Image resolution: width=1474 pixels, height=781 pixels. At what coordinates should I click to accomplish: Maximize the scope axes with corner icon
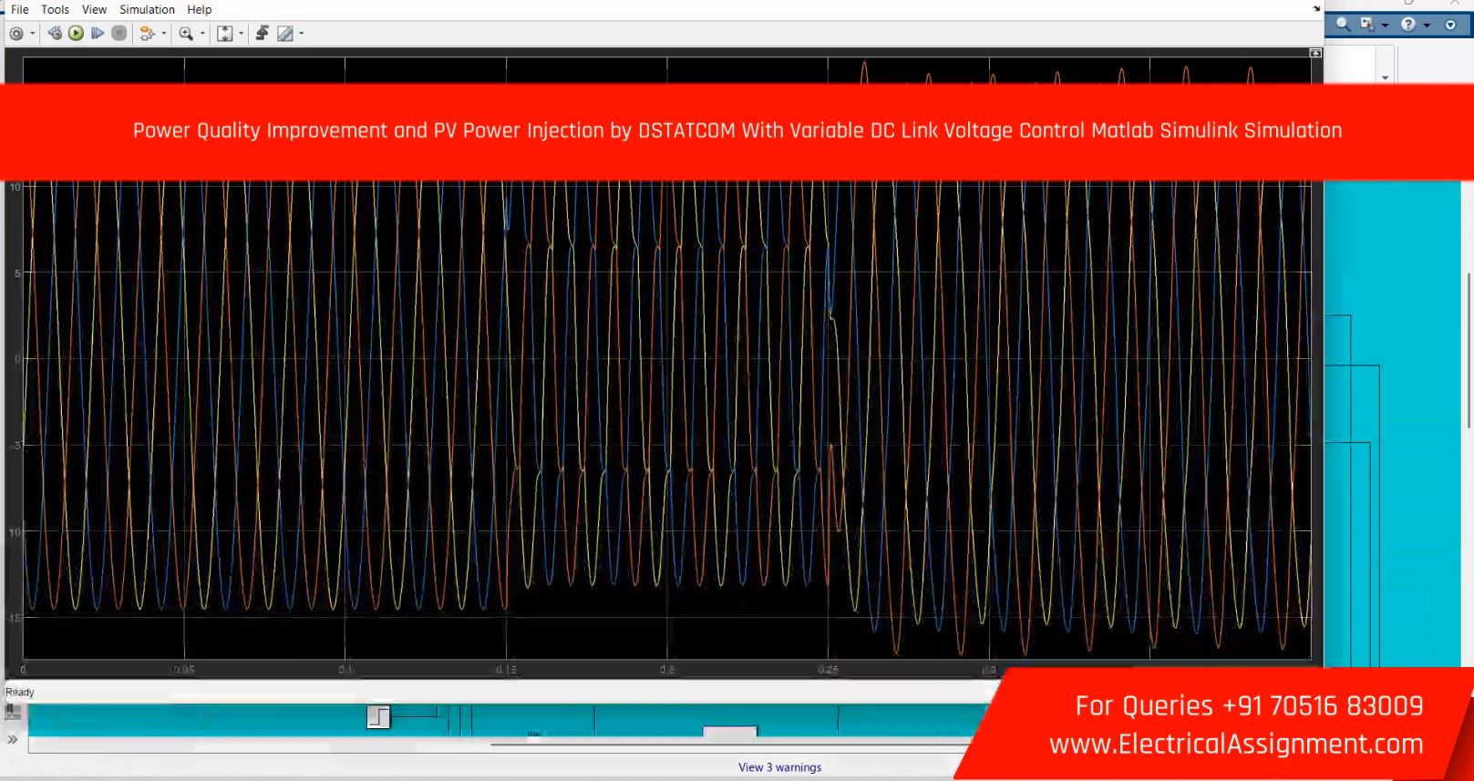coord(1315,54)
